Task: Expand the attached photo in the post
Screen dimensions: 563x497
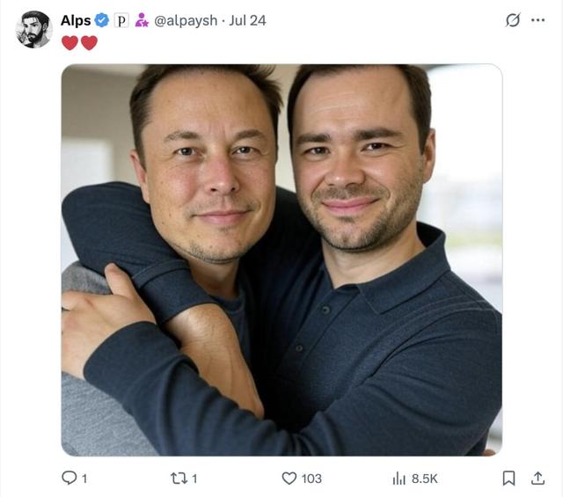Action: pyautogui.click(x=281, y=259)
